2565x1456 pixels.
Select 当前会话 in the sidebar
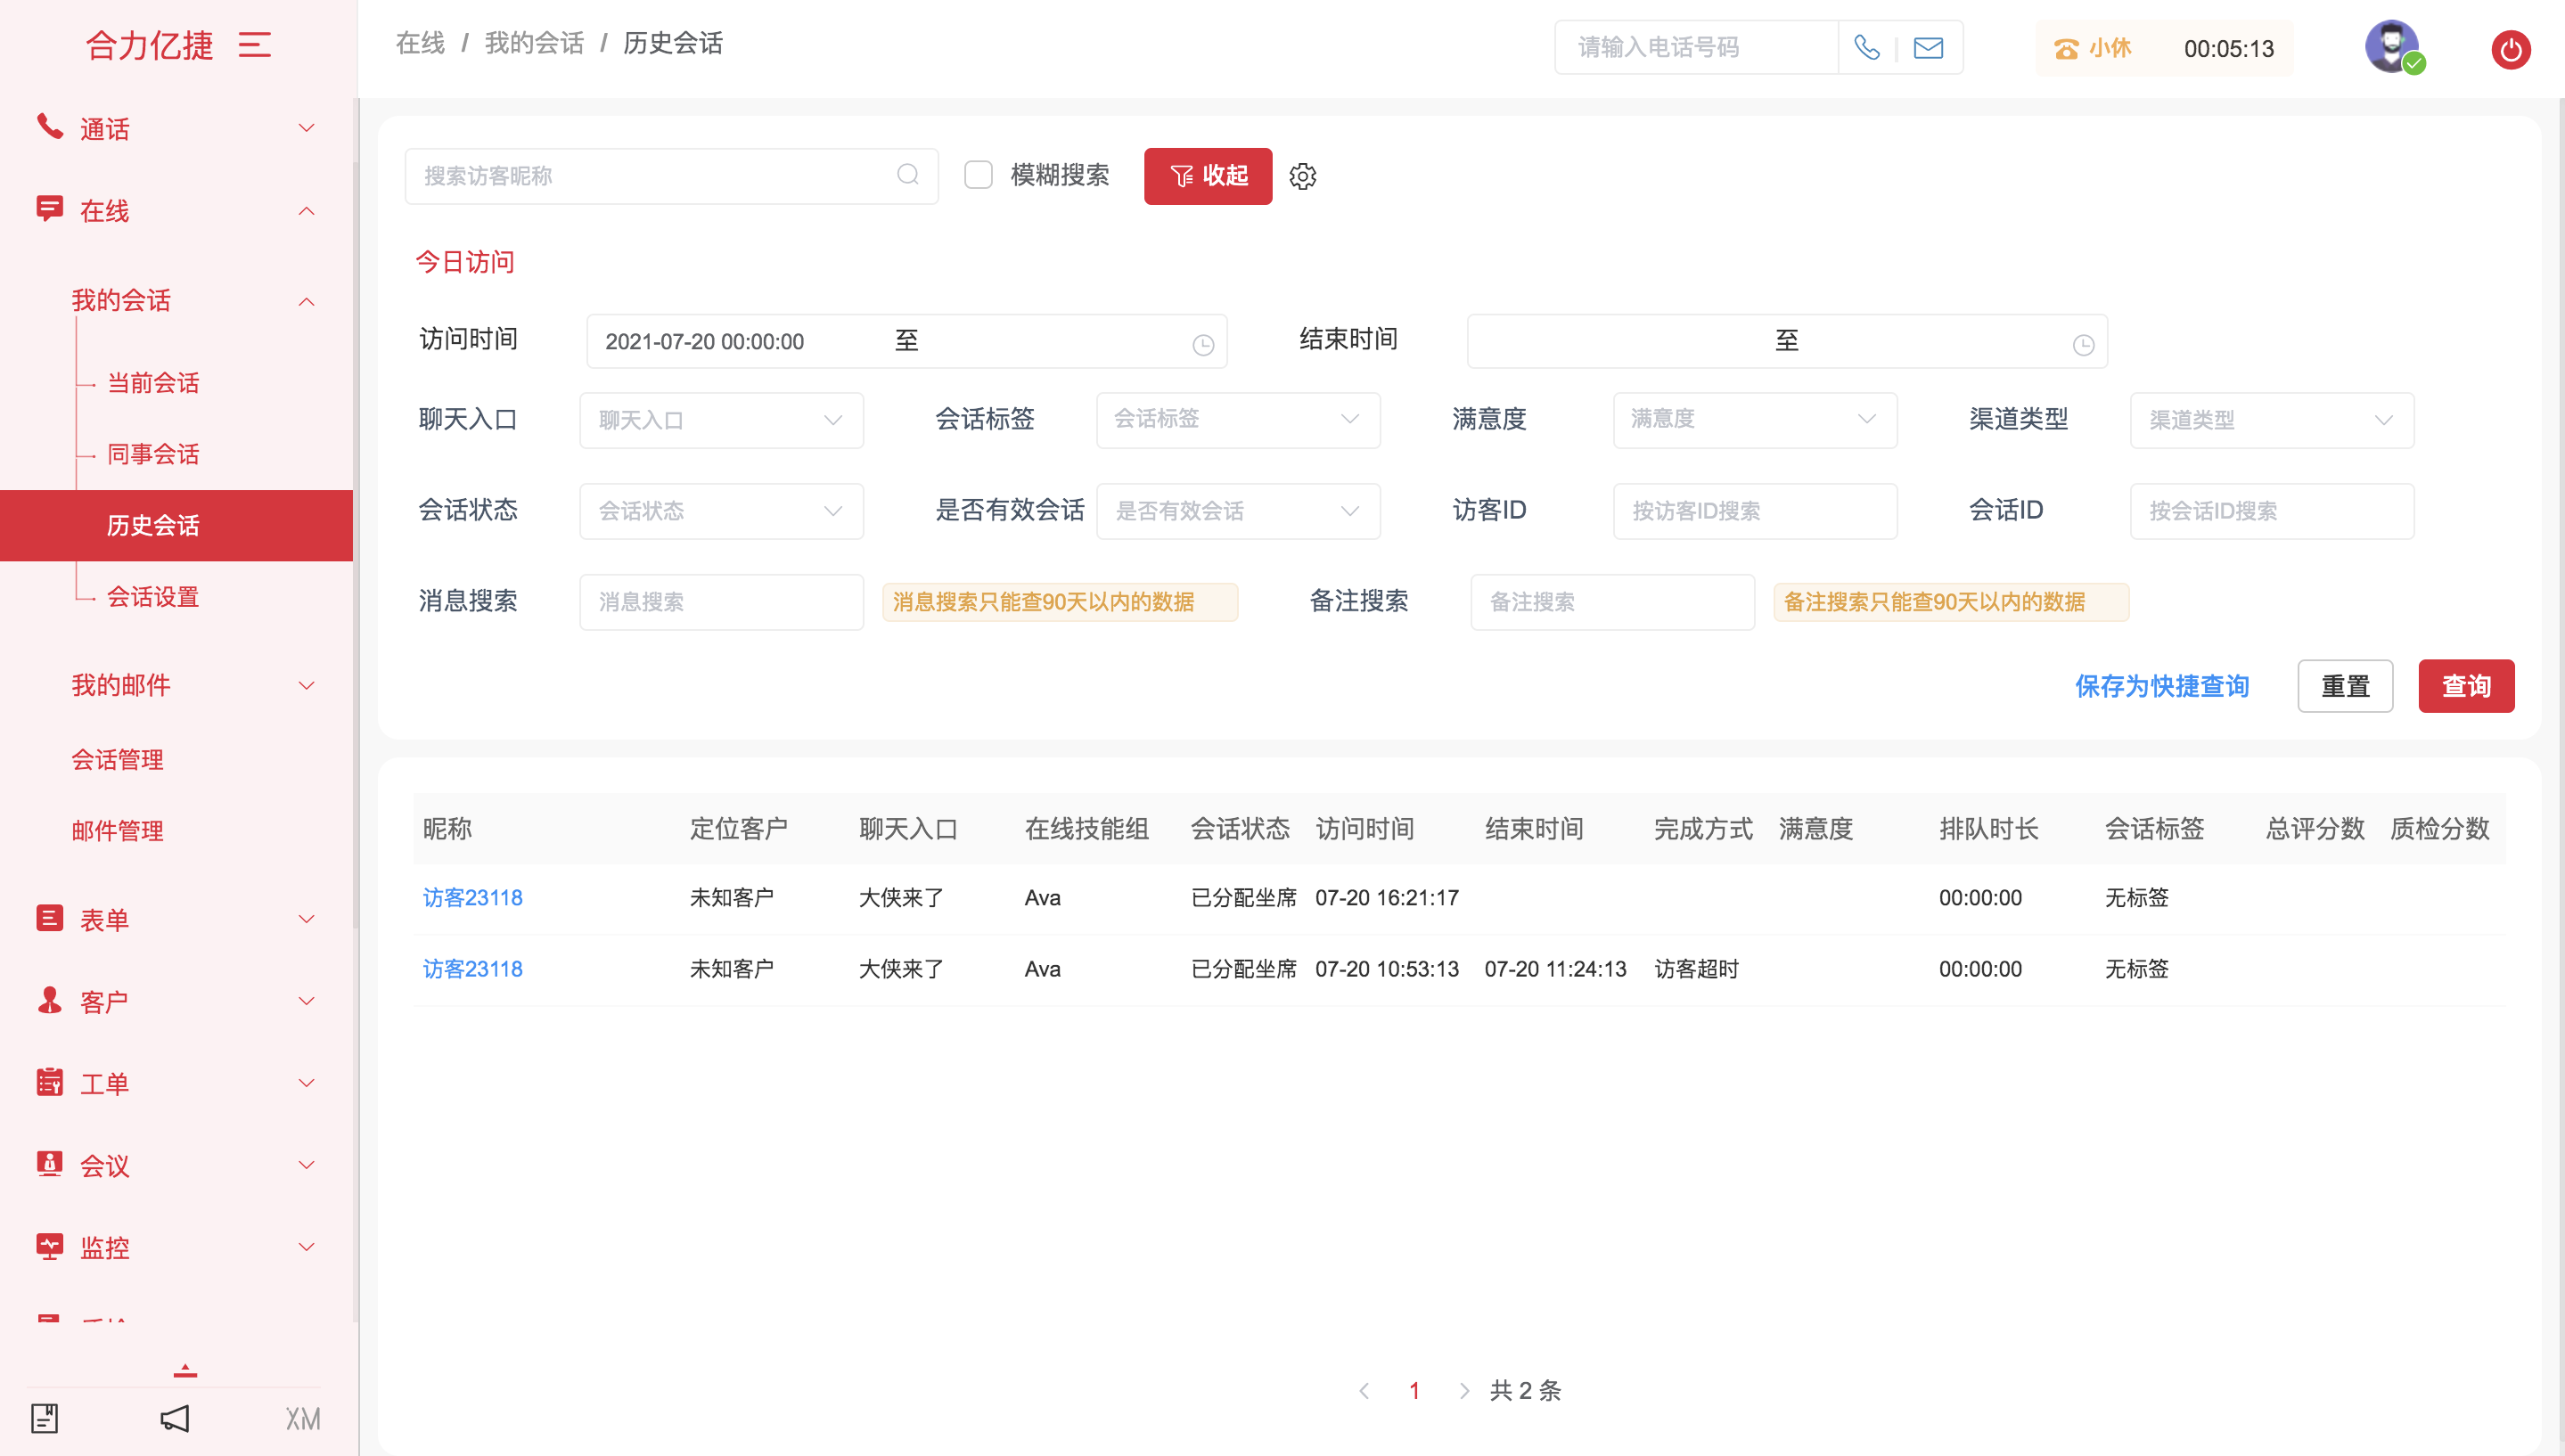(x=153, y=383)
